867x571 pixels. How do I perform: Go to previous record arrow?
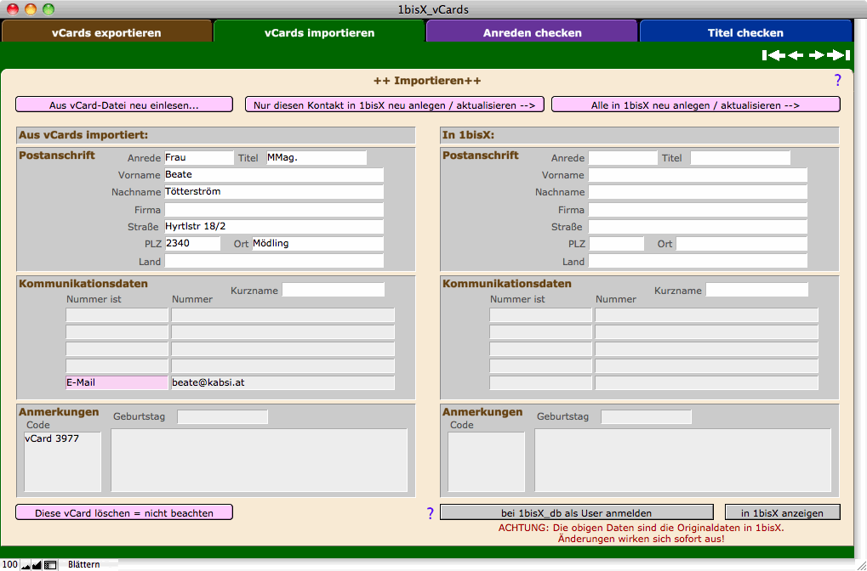click(796, 55)
